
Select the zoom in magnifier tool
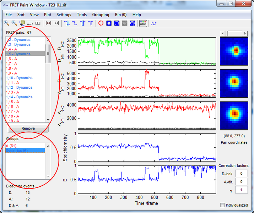(7, 23)
